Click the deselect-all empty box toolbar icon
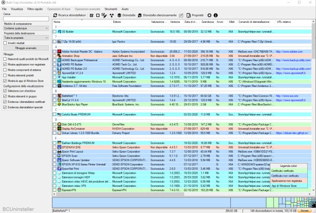316x213 pixels. (x=98, y=16)
